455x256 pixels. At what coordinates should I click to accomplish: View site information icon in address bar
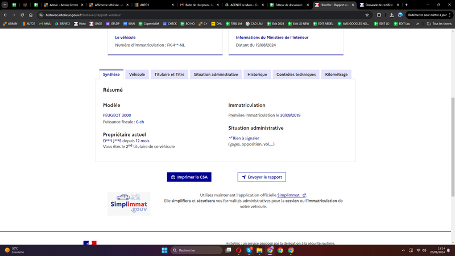(41, 15)
